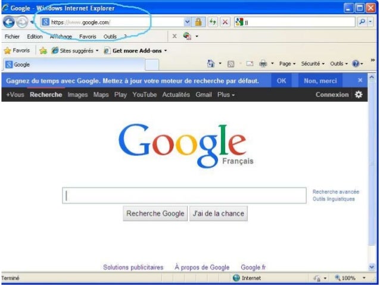Open Maps in Google navigation bar
The width and height of the screenshot is (380, 285).
[x=101, y=95]
